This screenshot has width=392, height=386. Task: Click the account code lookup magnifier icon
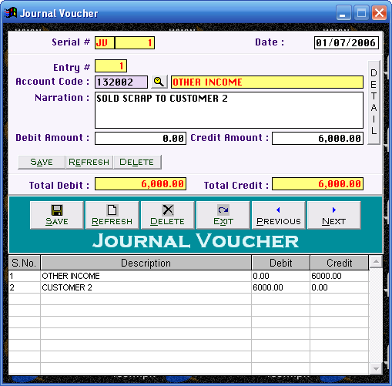coord(159,82)
